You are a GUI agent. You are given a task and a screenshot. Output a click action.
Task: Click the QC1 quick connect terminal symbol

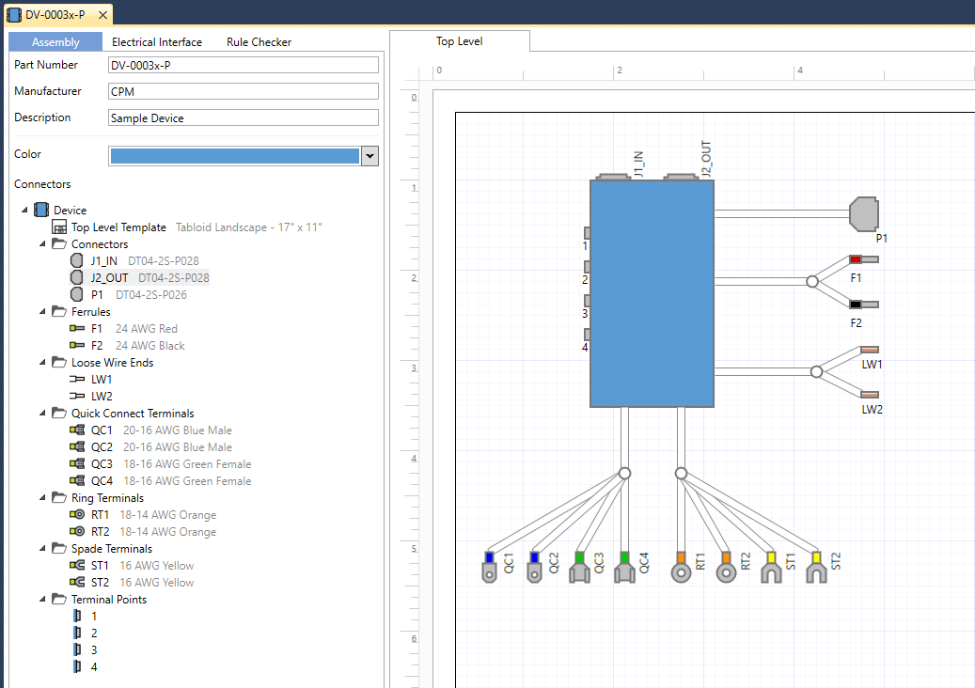(x=488, y=568)
